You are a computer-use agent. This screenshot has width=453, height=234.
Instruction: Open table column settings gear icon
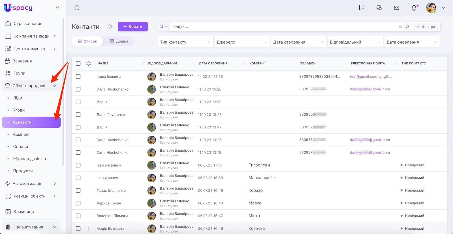point(89,63)
